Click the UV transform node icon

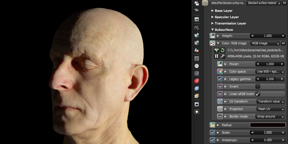point(220,101)
